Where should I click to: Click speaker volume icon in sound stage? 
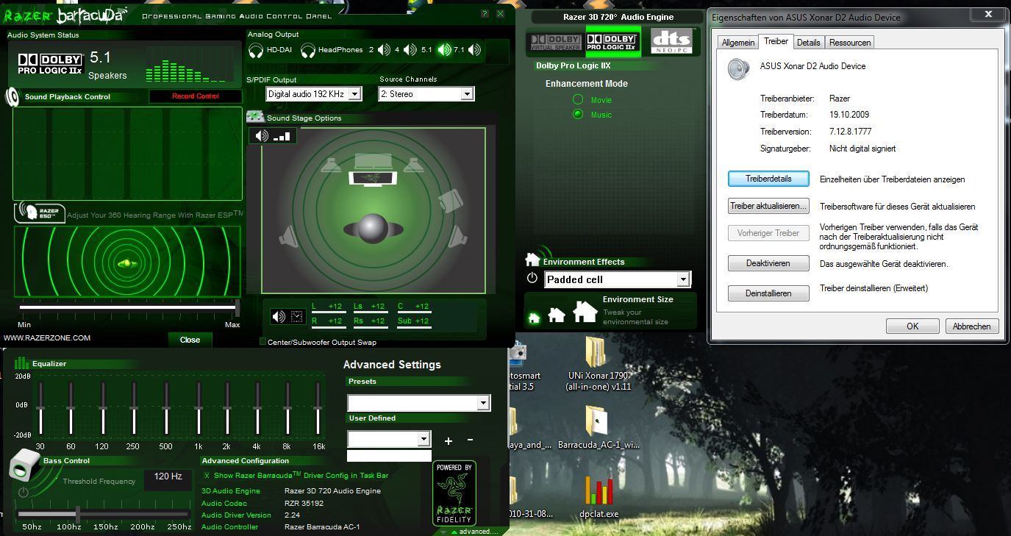262,136
